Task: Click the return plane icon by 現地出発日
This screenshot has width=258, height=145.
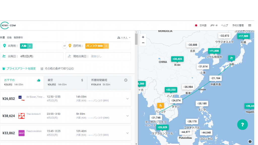Action: tap(70, 56)
